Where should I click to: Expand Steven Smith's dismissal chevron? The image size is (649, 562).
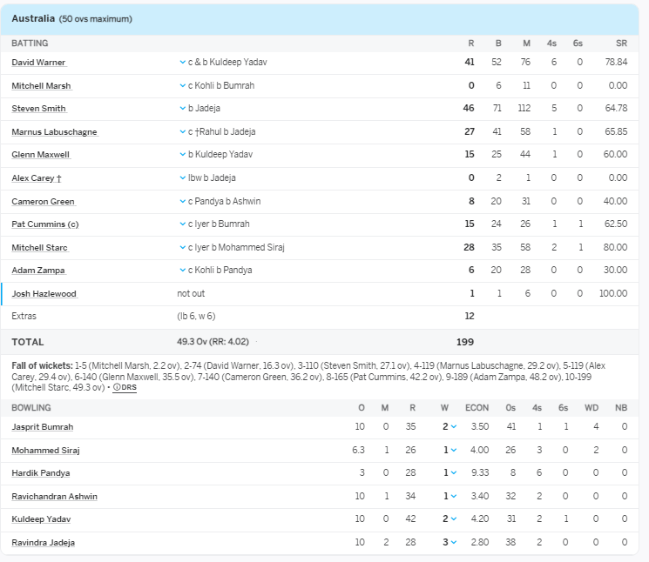click(x=182, y=109)
